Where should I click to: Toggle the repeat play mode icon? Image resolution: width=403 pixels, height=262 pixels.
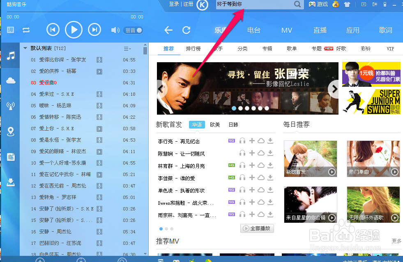pyautogui.click(x=26, y=30)
